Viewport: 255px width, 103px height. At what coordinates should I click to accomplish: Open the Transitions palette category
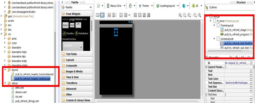pos(77,83)
